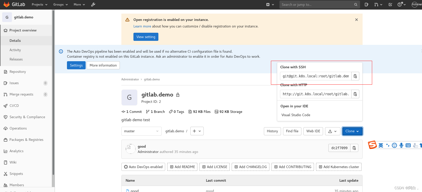Open Wiki in the sidebar
422x192 pixels.
tap(26, 162)
